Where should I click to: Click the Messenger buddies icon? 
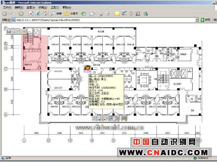pos(145,13)
